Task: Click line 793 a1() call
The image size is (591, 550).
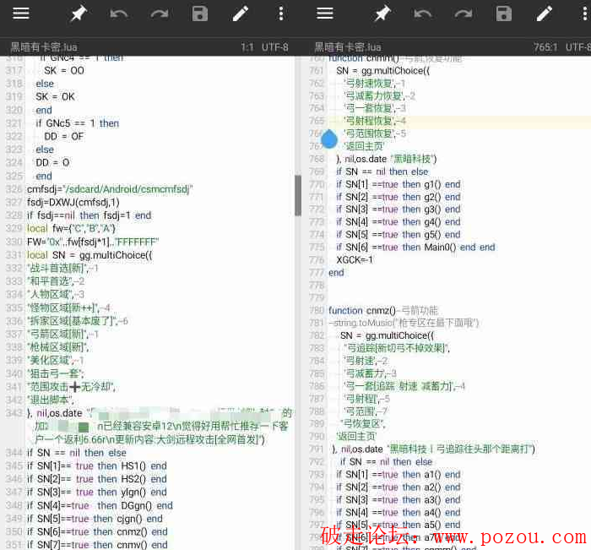Action: point(432,475)
